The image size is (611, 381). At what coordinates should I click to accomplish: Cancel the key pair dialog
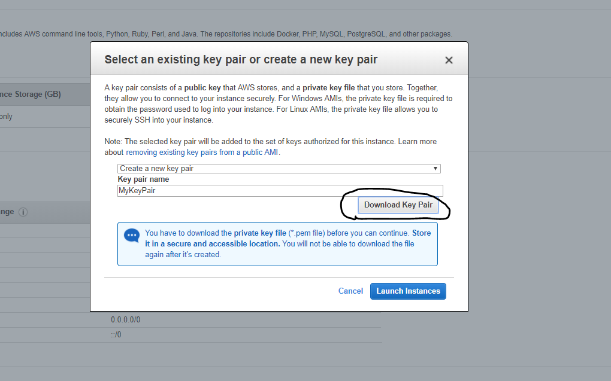(350, 291)
